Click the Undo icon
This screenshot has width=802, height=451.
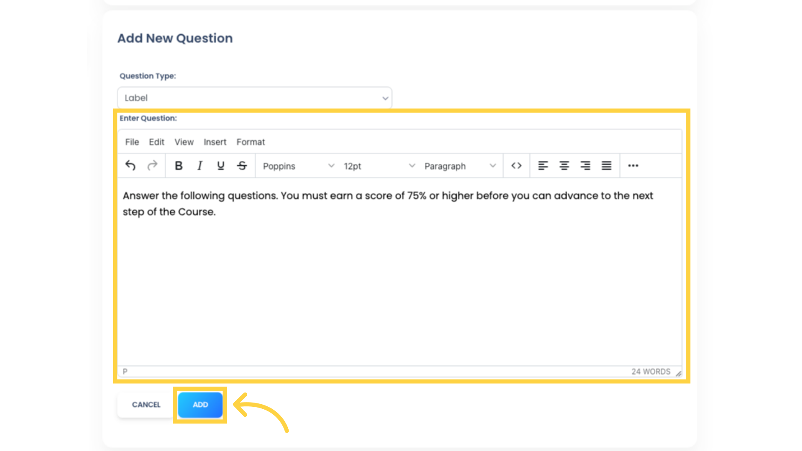pos(130,165)
